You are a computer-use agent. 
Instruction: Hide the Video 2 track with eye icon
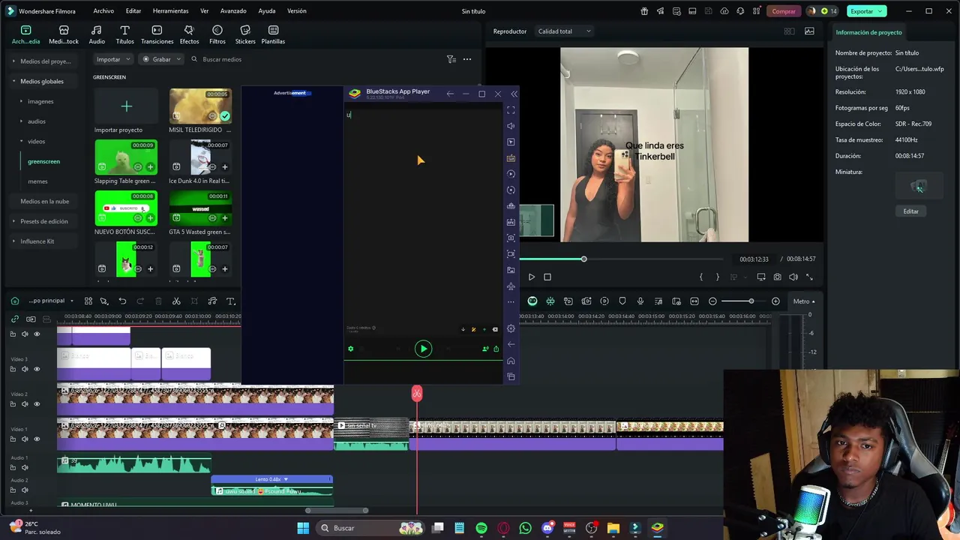(37, 404)
